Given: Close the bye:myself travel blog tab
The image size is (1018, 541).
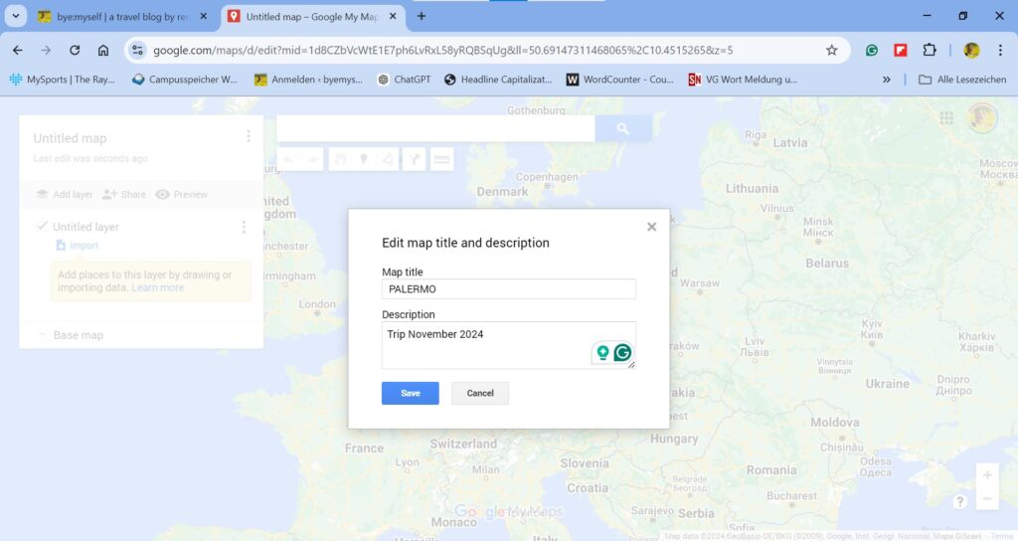Looking at the screenshot, I should (x=203, y=16).
